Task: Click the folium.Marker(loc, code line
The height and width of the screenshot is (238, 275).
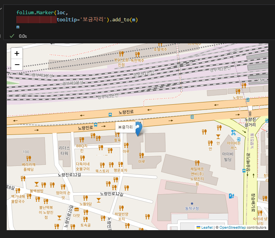Action: pos(42,12)
